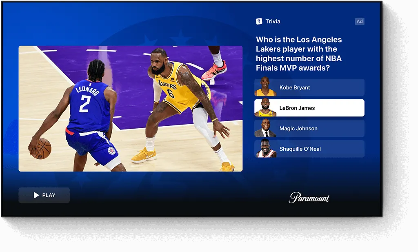Image resolution: width=418 pixels, height=252 pixels.
Task: Open the basketball game video preview
Action: coord(130,108)
